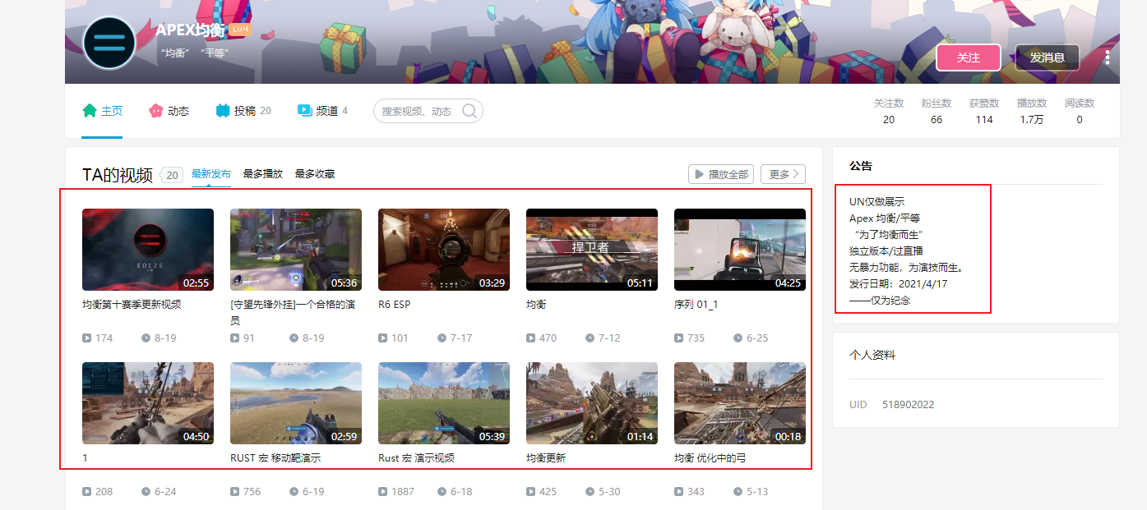Click the video count badge 20 beside TA的视频
Image resolution: width=1147 pixels, height=510 pixels.
[x=172, y=175]
